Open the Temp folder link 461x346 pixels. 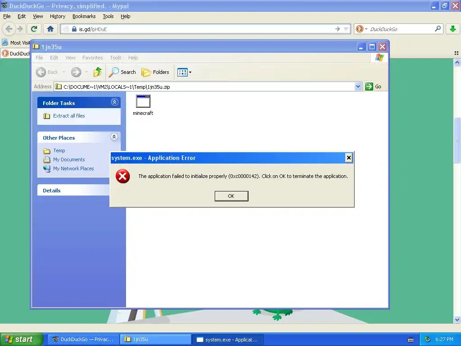tap(59, 150)
